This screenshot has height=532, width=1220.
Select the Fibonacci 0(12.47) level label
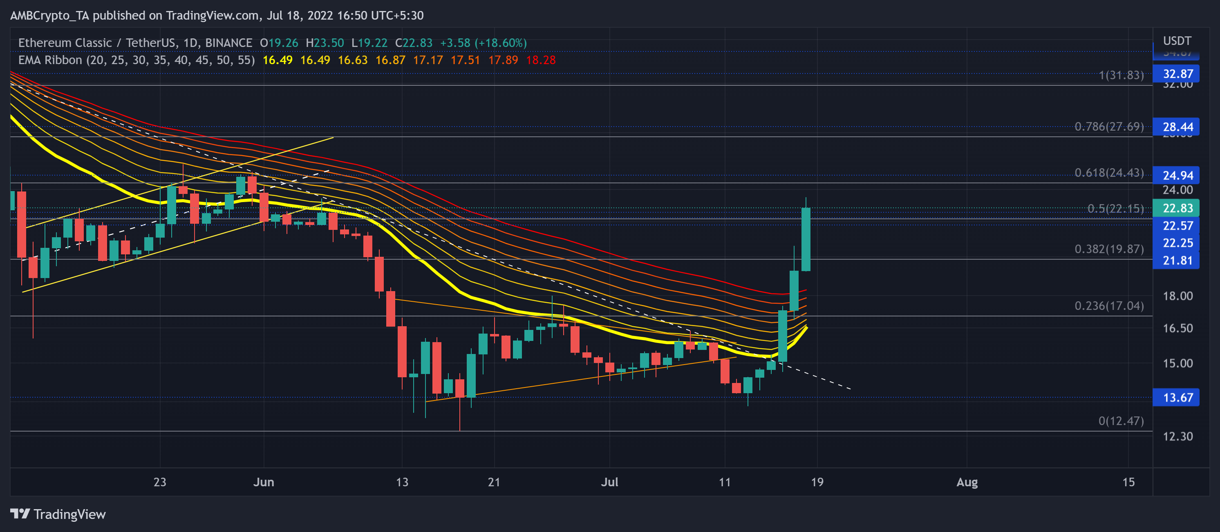1121,421
